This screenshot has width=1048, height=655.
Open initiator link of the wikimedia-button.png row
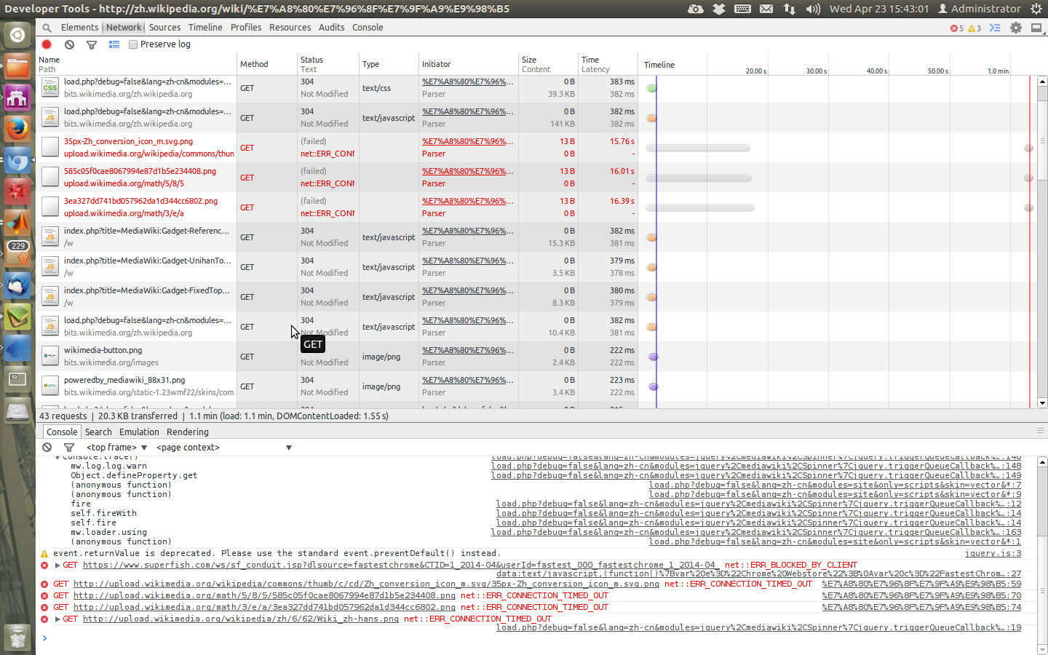coord(467,350)
